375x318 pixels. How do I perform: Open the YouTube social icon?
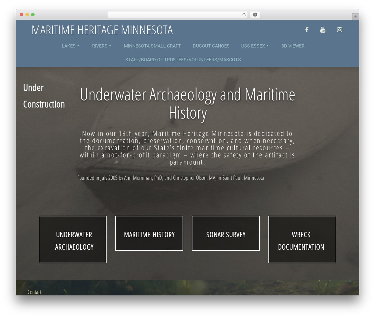coord(323,30)
